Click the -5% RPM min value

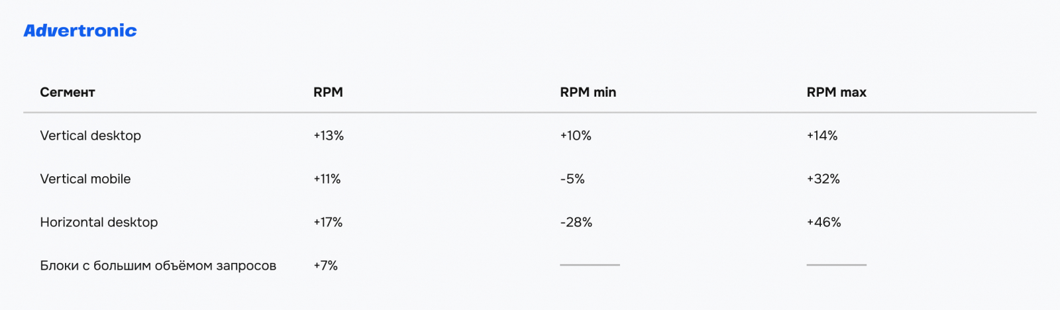point(572,179)
